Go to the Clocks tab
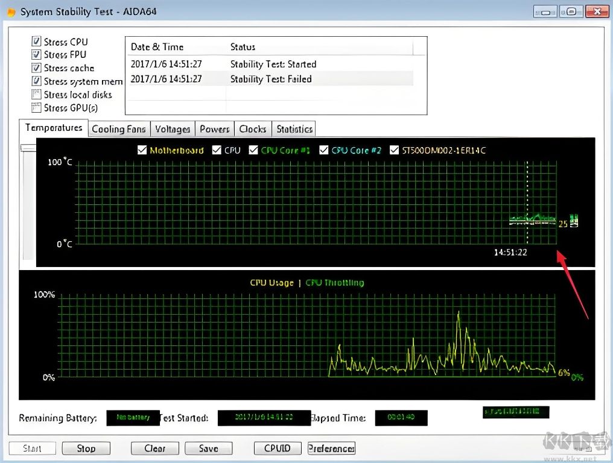This screenshot has height=463, width=613. (x=252, y=129)
